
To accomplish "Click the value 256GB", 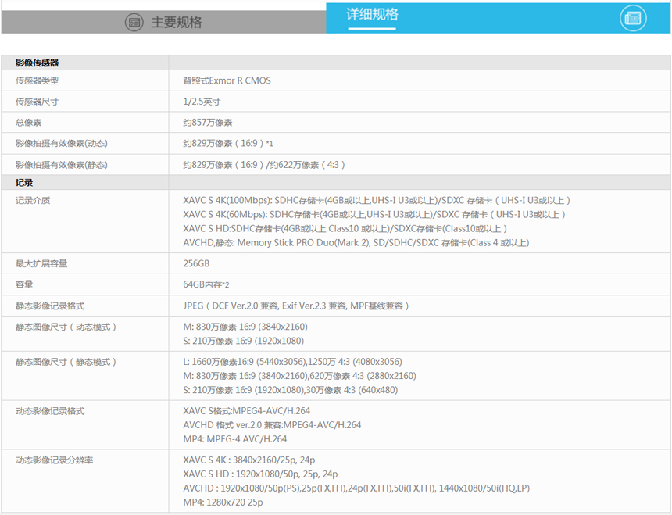I will point(196,263).
